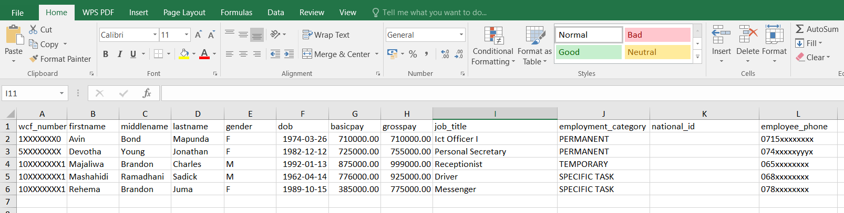Apply Accounting Number Format icon
The width and height of the screenshot is (844, 213).
pyautogui.click(x=392, y=54)
